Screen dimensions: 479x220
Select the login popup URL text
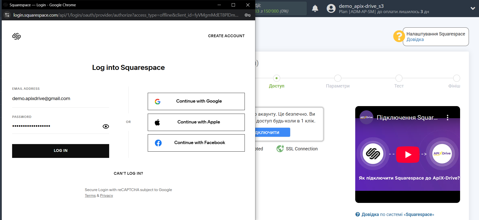[x=126, y=15]
